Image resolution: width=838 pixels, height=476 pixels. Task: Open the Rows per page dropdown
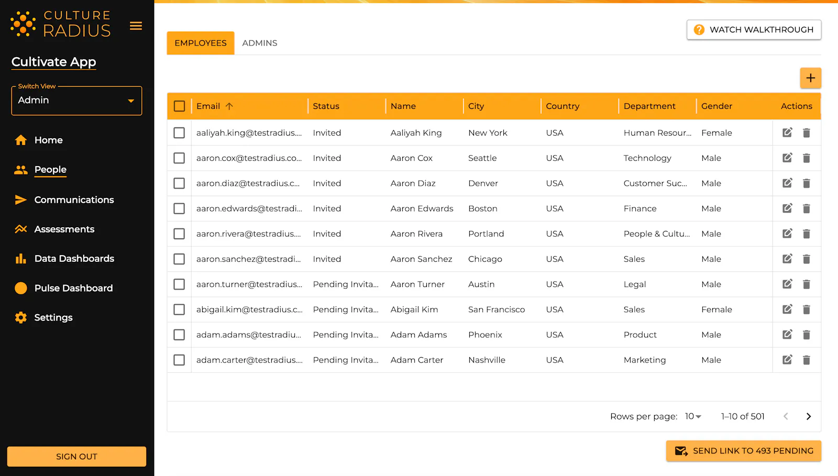[693, 416]
